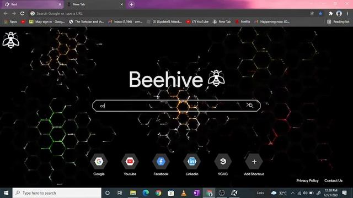Image resolution: width=353 pixels, height=198 pixels.
Task: Open the Google hexagon shortcut
Action: (99, 161)
